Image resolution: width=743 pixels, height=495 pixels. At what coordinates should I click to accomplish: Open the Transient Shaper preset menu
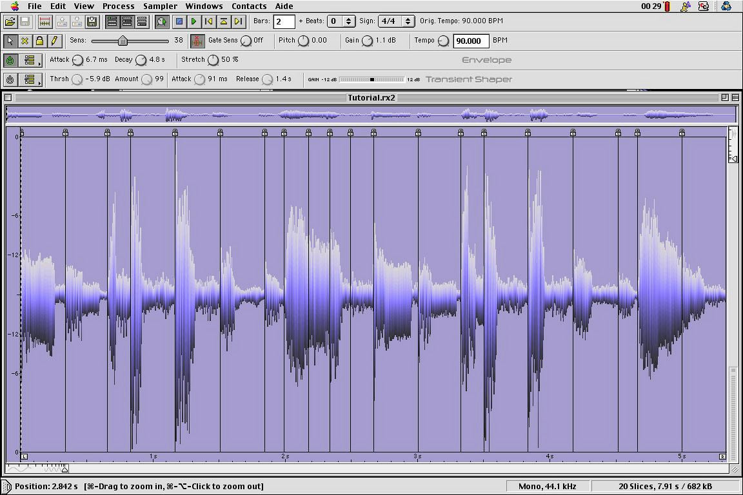click(x=30, y=79)
